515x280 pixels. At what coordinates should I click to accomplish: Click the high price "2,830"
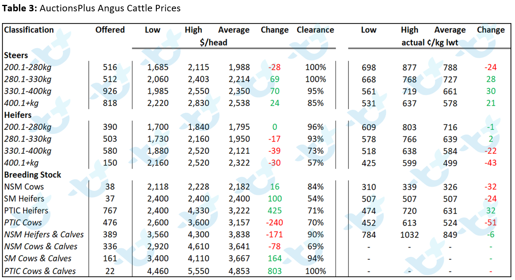point(199,103)
